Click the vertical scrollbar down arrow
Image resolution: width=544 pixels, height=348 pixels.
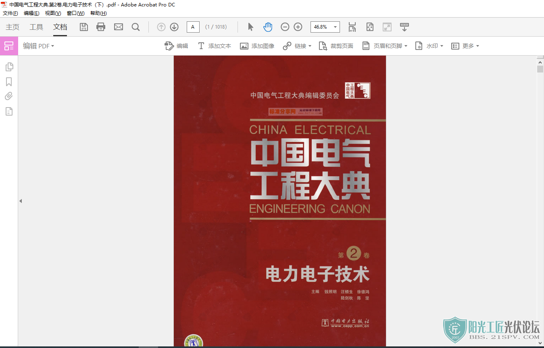(540, 343)
